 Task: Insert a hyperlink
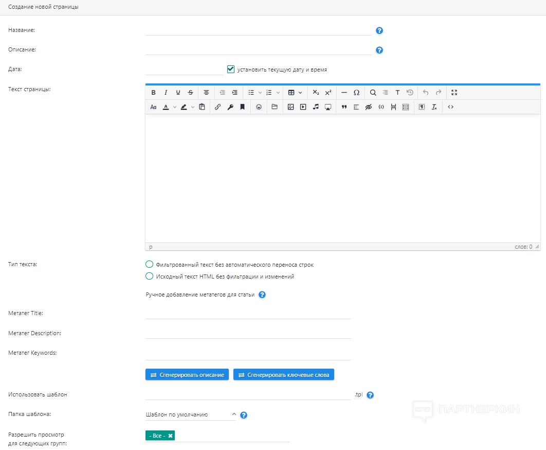[x=217, y=107]
